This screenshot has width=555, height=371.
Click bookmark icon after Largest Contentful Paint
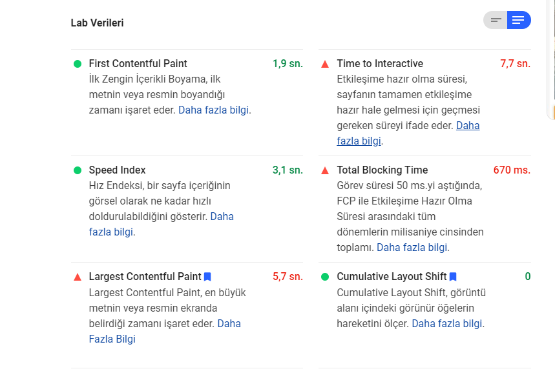(208, 277)
